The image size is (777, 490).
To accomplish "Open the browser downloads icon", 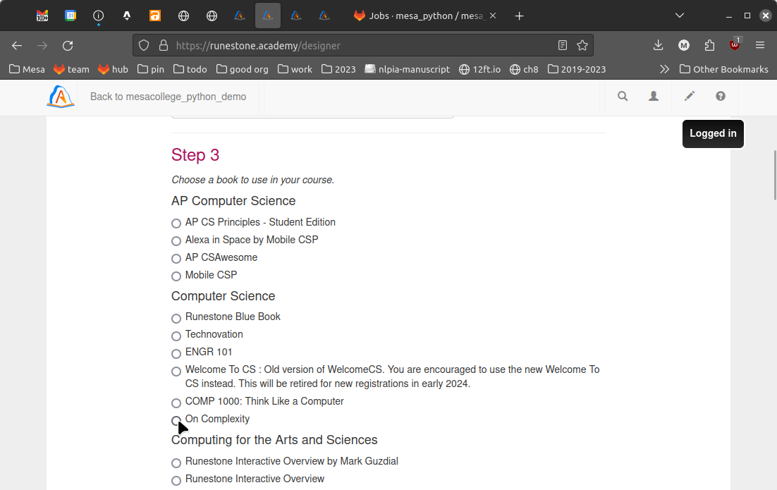I will 658,45.
